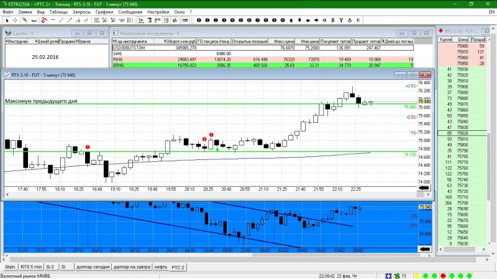Open the Заявки menu

coord(25,12)
